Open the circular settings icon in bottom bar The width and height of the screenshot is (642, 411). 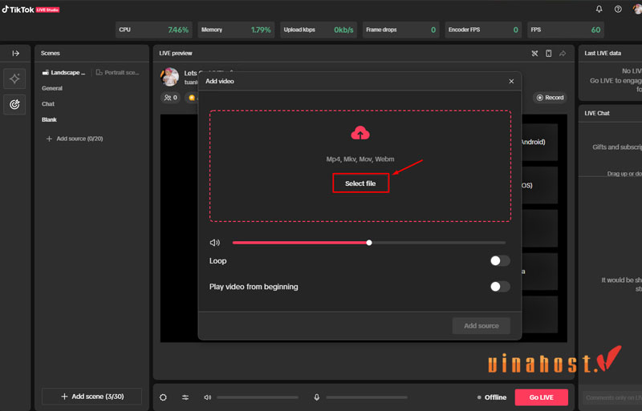pos(163,397)
